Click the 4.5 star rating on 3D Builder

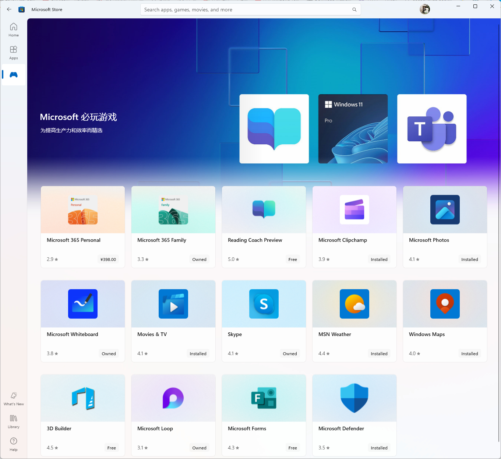tap(52, 448)
